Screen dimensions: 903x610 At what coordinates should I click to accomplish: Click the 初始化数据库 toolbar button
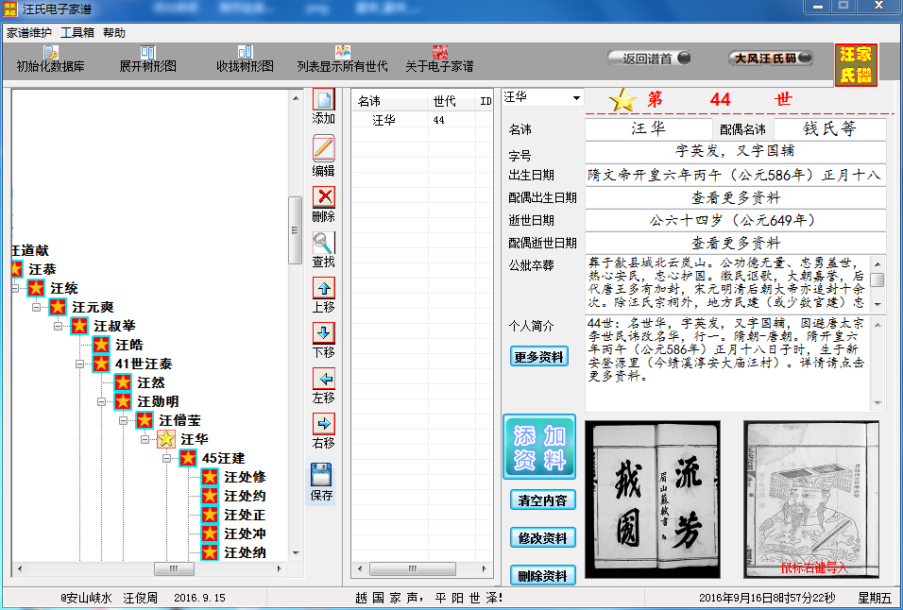click(50, 59)
